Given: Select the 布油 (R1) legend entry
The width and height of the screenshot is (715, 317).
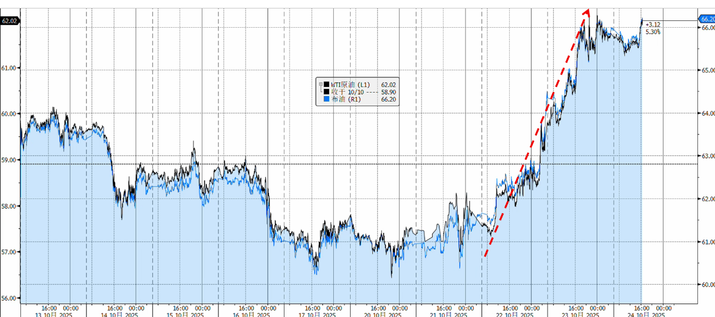Looking at the screenshot, I should pos(345,99).
